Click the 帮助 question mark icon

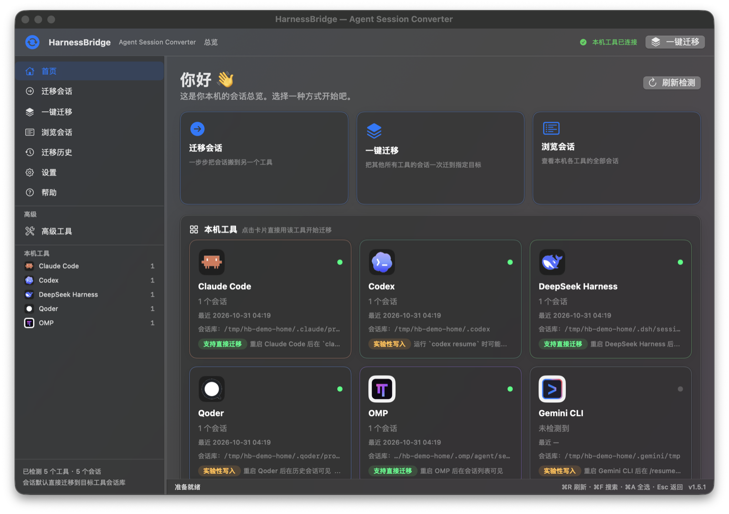tap(30, 192)
